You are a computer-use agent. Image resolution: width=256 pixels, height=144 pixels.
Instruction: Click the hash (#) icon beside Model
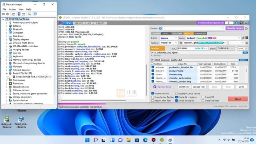(x=243, y=38)
